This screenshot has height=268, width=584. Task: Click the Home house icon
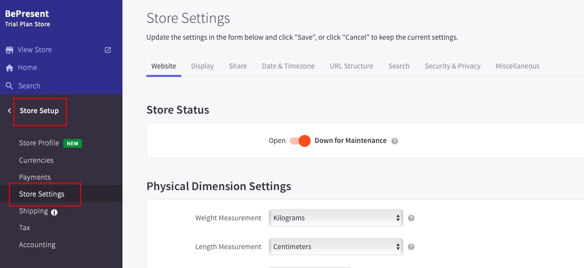(x=9, y=67)
